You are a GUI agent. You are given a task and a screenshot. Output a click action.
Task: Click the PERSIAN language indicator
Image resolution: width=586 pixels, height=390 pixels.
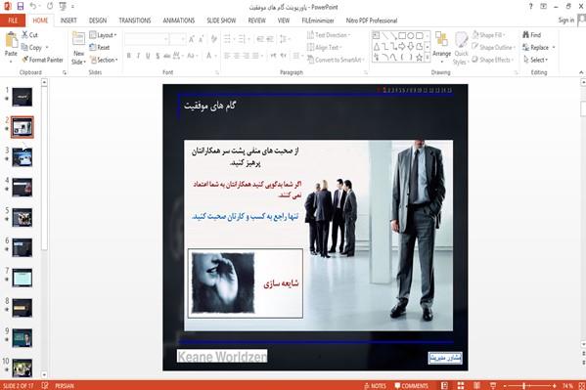[x=65, y=385]
